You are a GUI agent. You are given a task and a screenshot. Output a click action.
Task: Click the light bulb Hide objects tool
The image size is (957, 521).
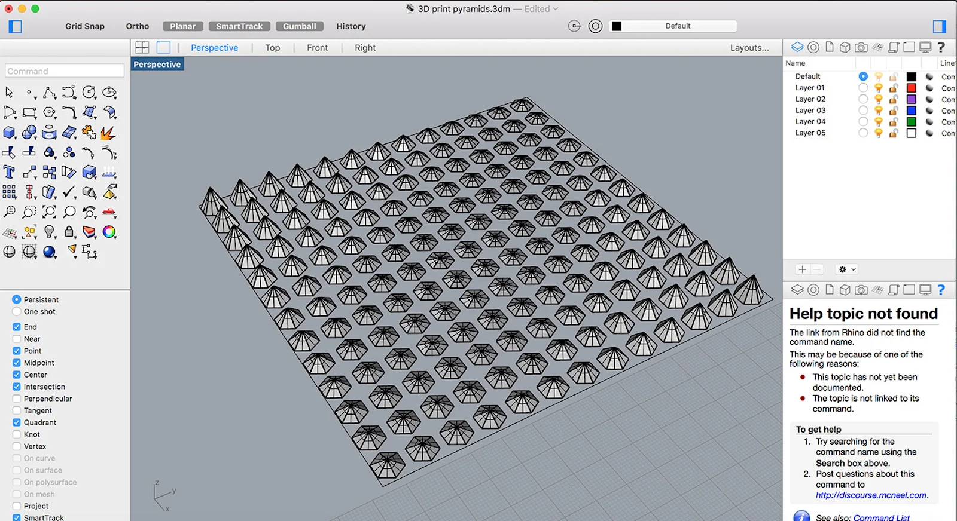click(x=50, y=232)
